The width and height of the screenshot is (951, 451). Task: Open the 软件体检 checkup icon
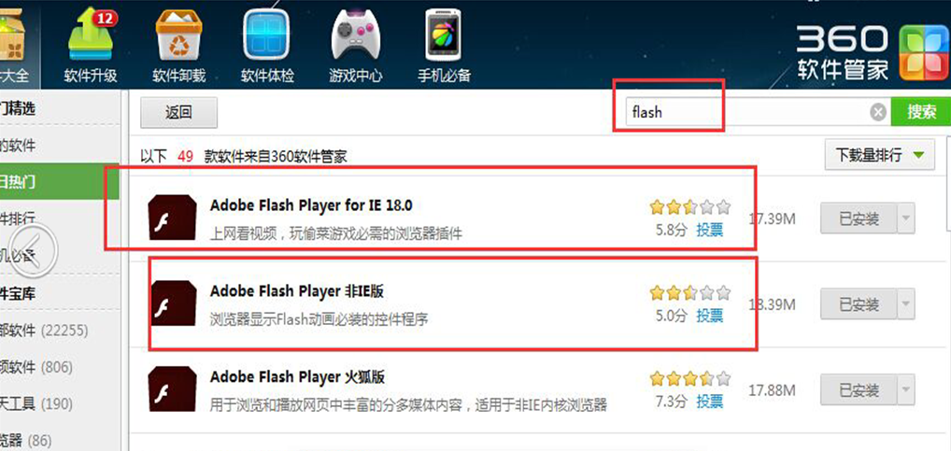pyautogui.click(x=267, y=35)
